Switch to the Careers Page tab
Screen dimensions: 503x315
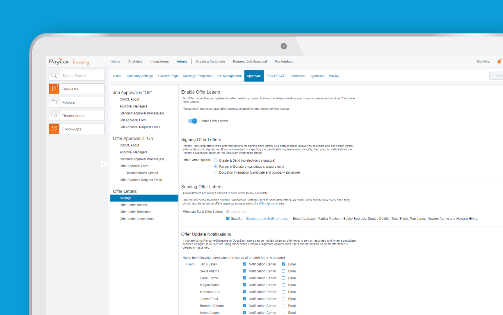[168, 76]
